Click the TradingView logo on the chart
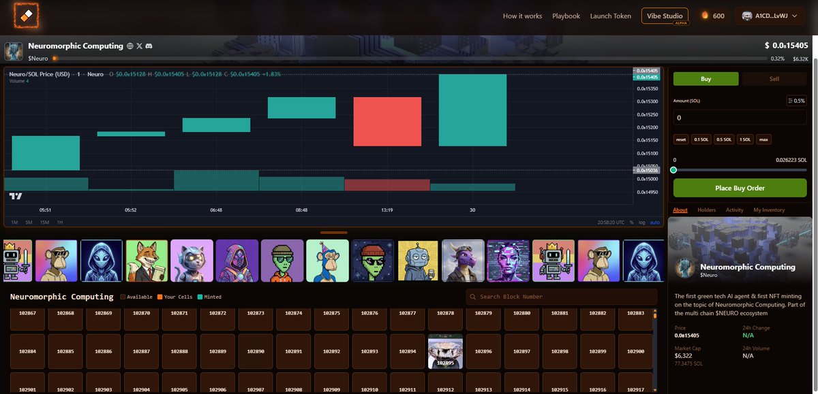818x394 pixels. pyautogui.click(x=16, y=196)
